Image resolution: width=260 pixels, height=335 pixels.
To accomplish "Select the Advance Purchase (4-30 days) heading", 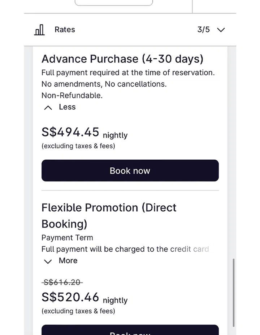I will pos(122,59).
